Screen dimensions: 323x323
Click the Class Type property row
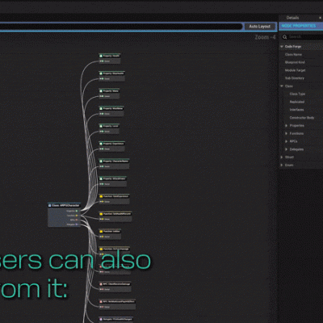coord(301,94)
